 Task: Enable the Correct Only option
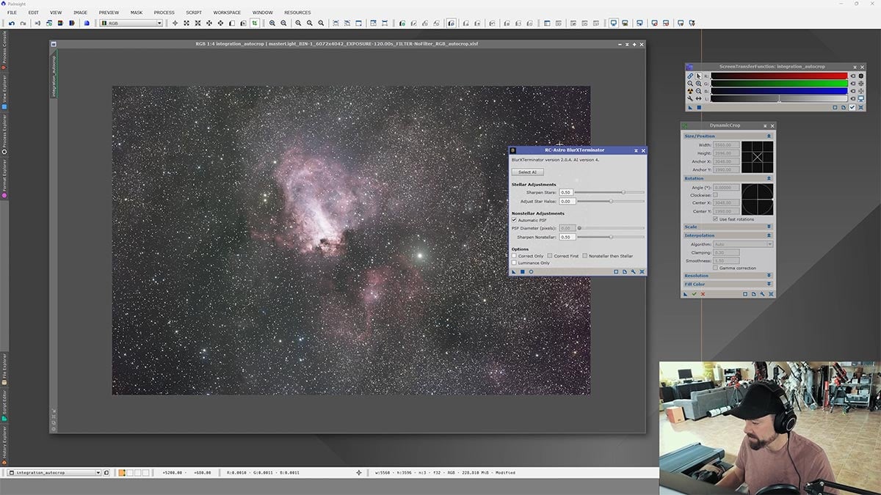[x=515, y=256]
